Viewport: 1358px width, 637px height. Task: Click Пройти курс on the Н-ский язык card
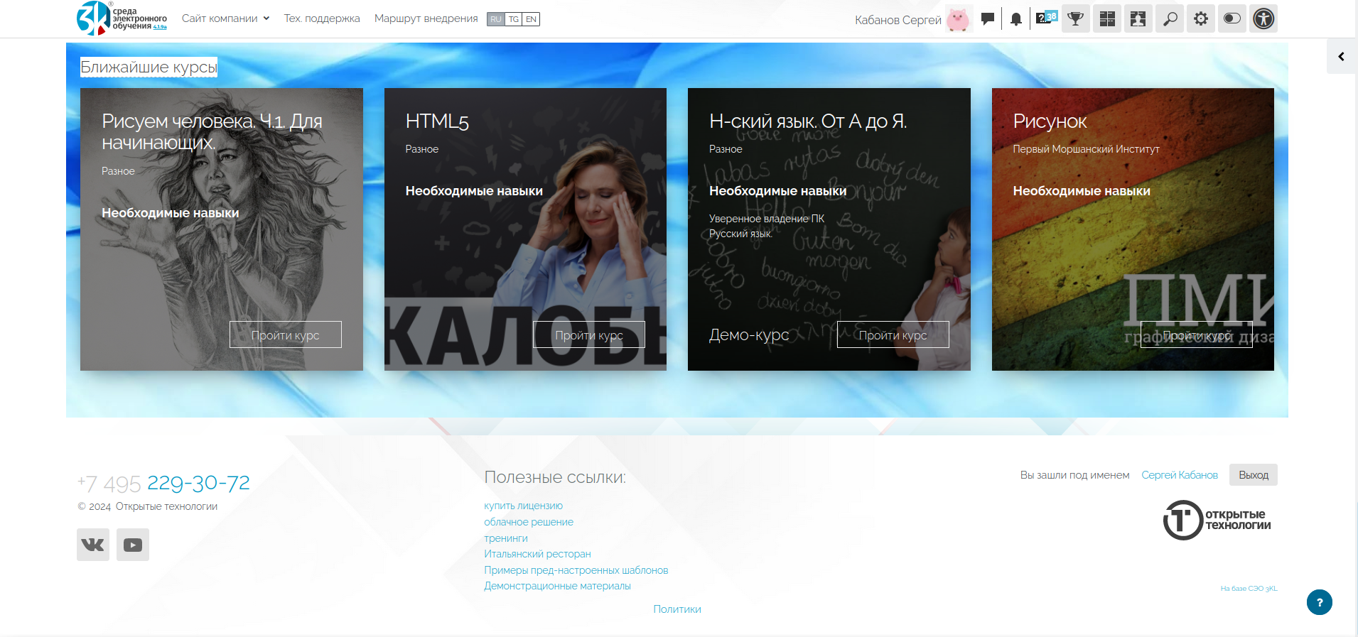pos(893,334)
